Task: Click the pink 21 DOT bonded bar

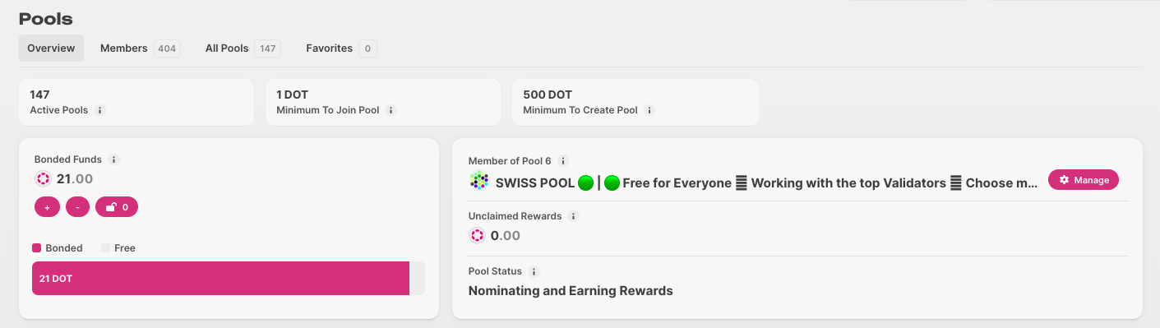Action: click(220, 279)
